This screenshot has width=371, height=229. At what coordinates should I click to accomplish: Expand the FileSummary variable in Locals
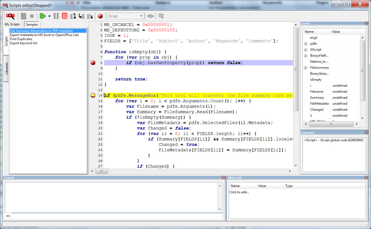pos(306,68)
